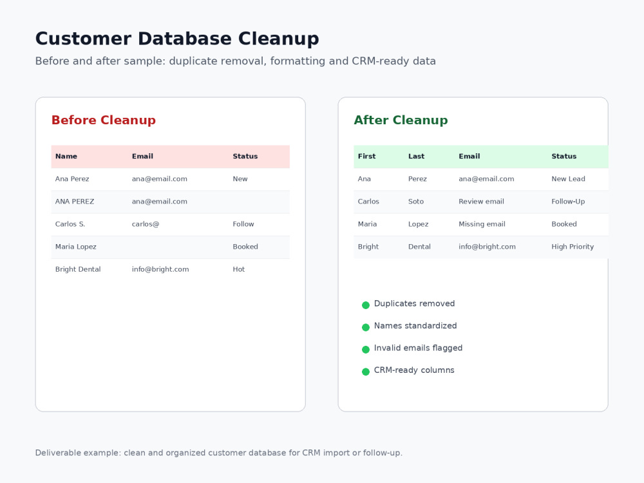The height and width of the screenshot is (483, 644).
Task: Select the Name column header in Before table
Action: coord(66,156)
